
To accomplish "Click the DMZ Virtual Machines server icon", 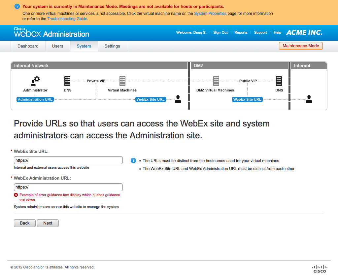I will (x=216, y=81).
